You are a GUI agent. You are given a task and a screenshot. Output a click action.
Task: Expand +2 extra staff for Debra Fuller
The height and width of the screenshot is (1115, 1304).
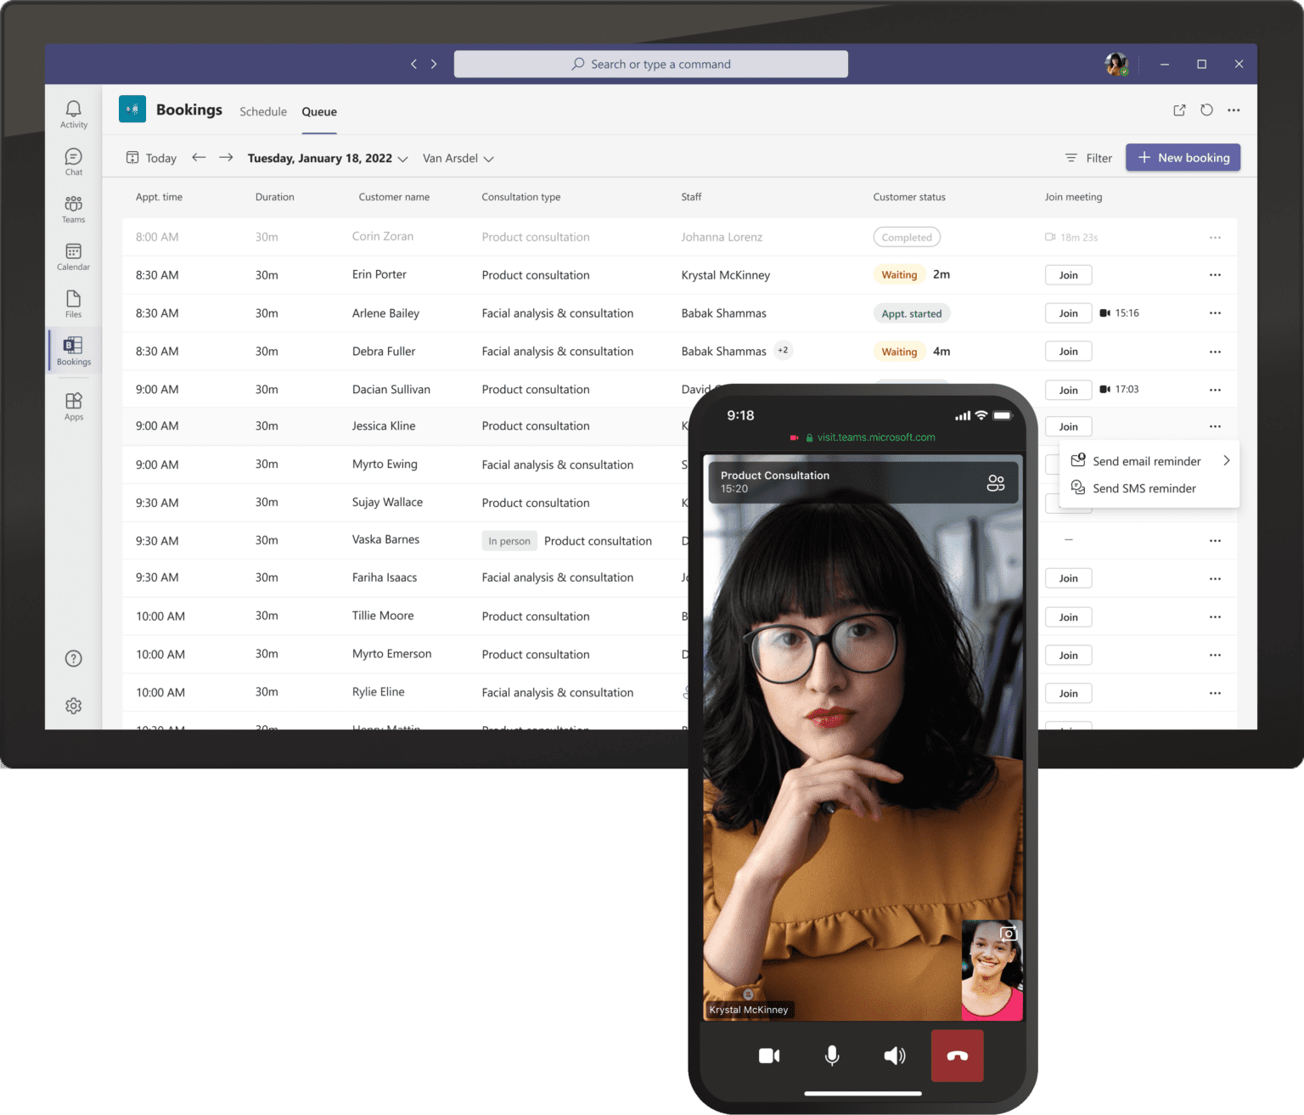coord(783,350)
